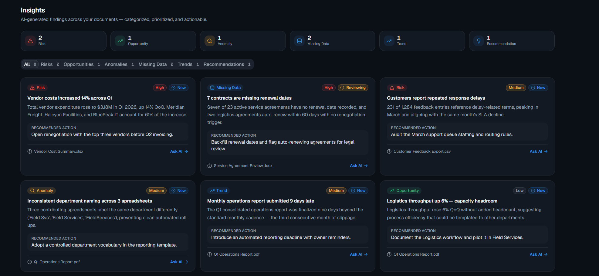Click Risk tag on Customers response delays card
599x276 pixels.
[x=397, y=88]
